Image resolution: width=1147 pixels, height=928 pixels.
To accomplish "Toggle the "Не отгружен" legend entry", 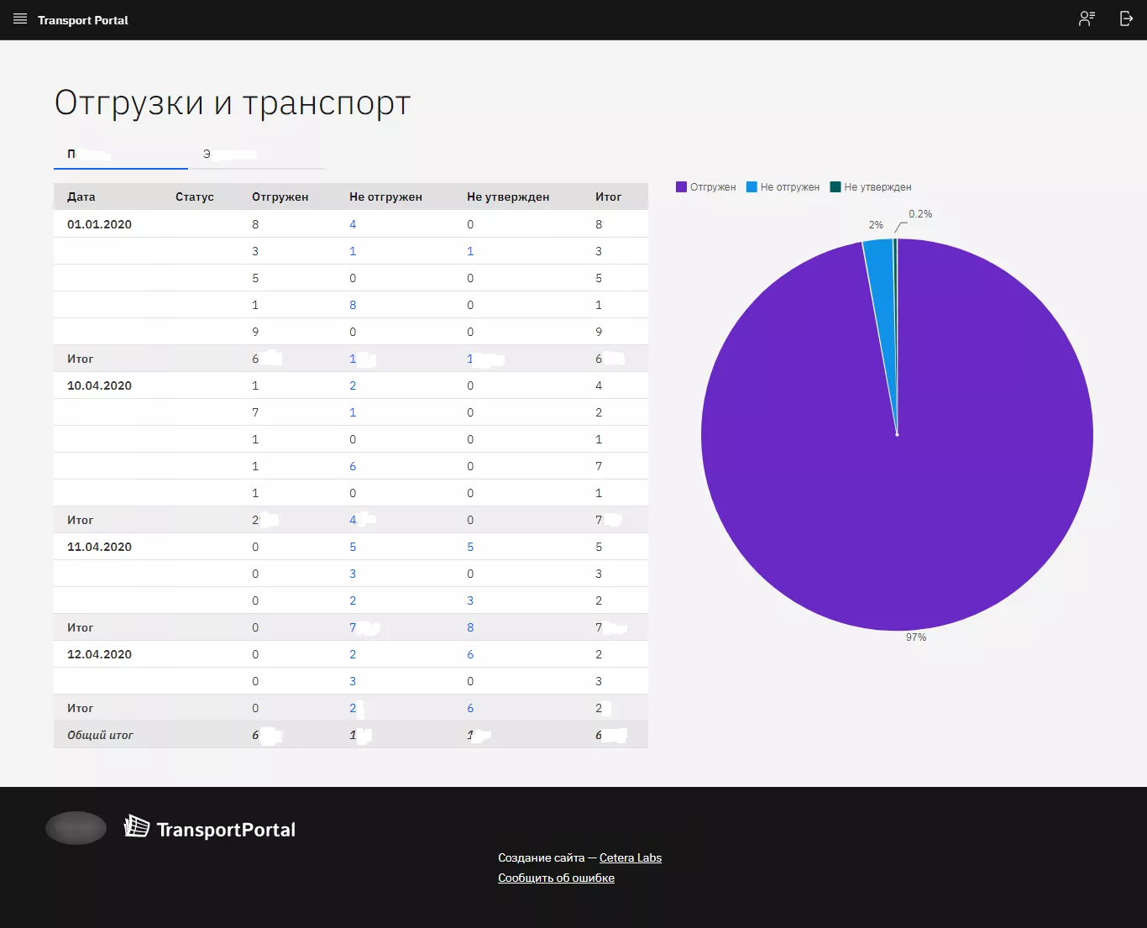I will (x=783, y=186).
